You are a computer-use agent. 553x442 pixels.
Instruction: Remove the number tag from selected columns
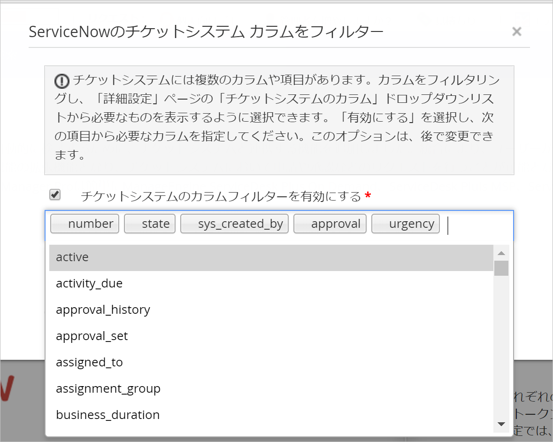point(84,224)
